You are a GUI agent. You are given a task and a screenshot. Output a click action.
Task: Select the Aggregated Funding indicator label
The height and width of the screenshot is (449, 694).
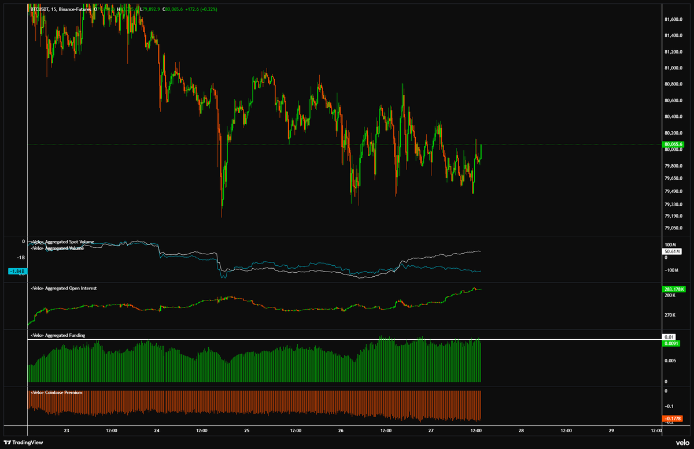point(57,335)
